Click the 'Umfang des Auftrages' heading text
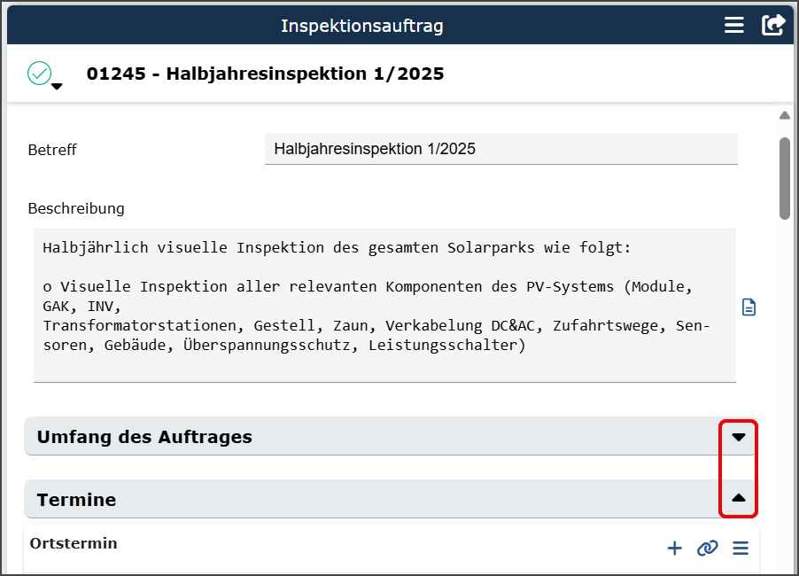The width and height of the screenshot is (799, 576). 144,437
